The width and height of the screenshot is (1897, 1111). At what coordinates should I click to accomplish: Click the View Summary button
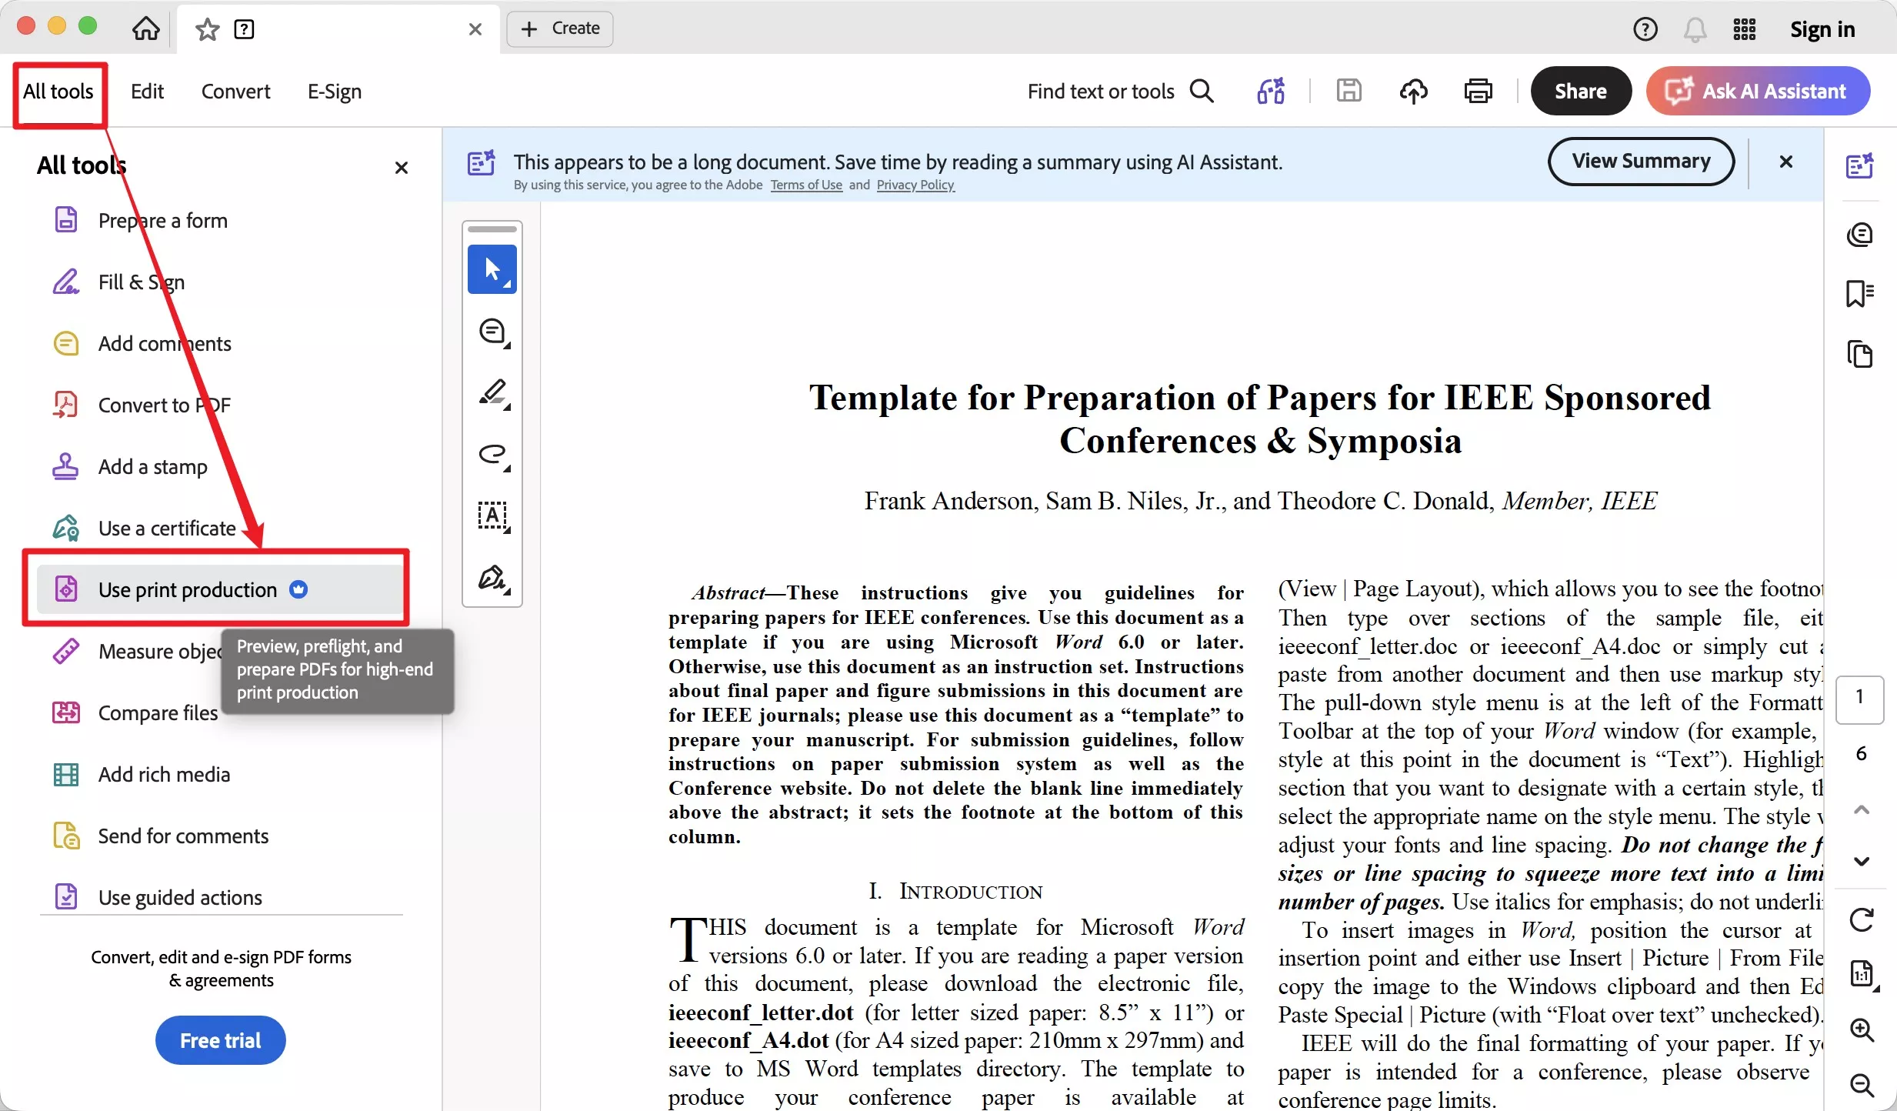(x=1641, y=161)
